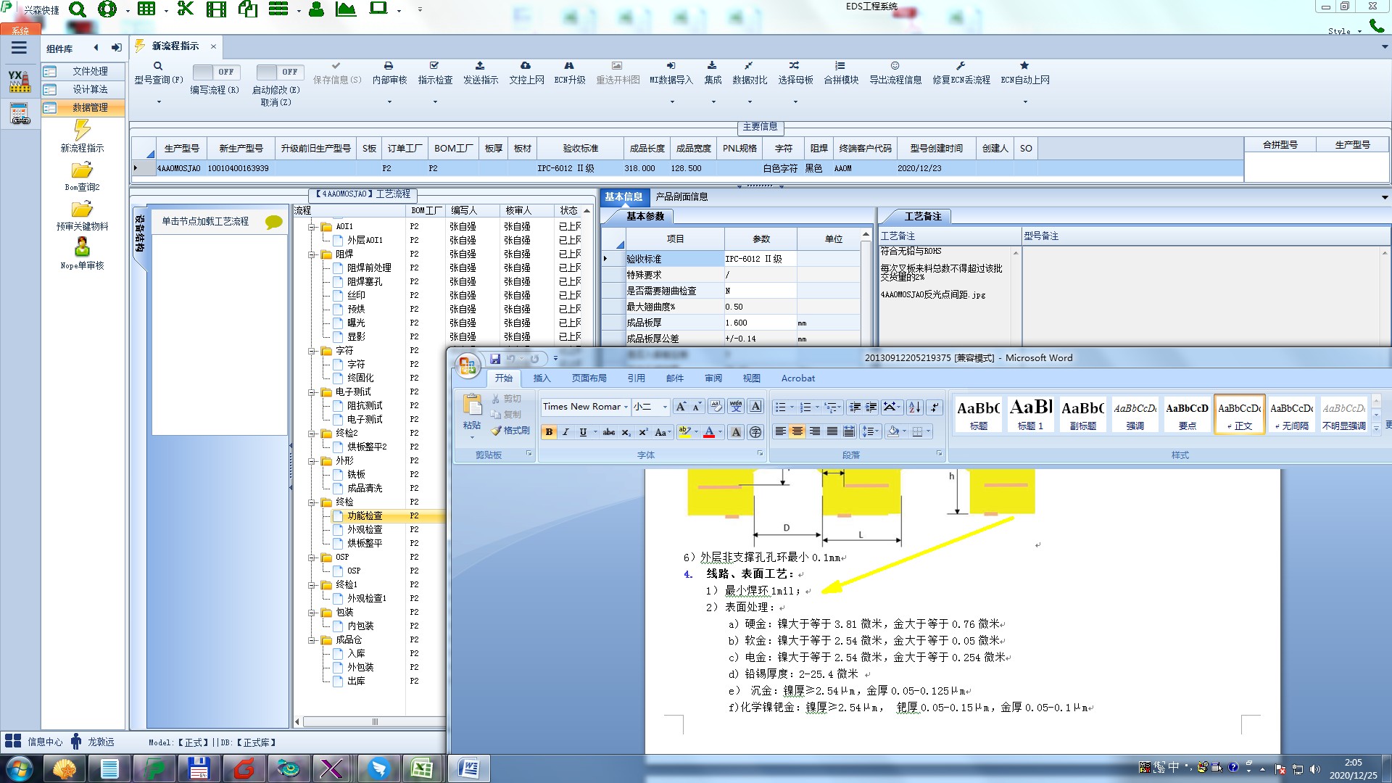The width and height of the screenshot is (1392, 783).
Task: Click Word center alignment icon
Action: pos(797,431)
